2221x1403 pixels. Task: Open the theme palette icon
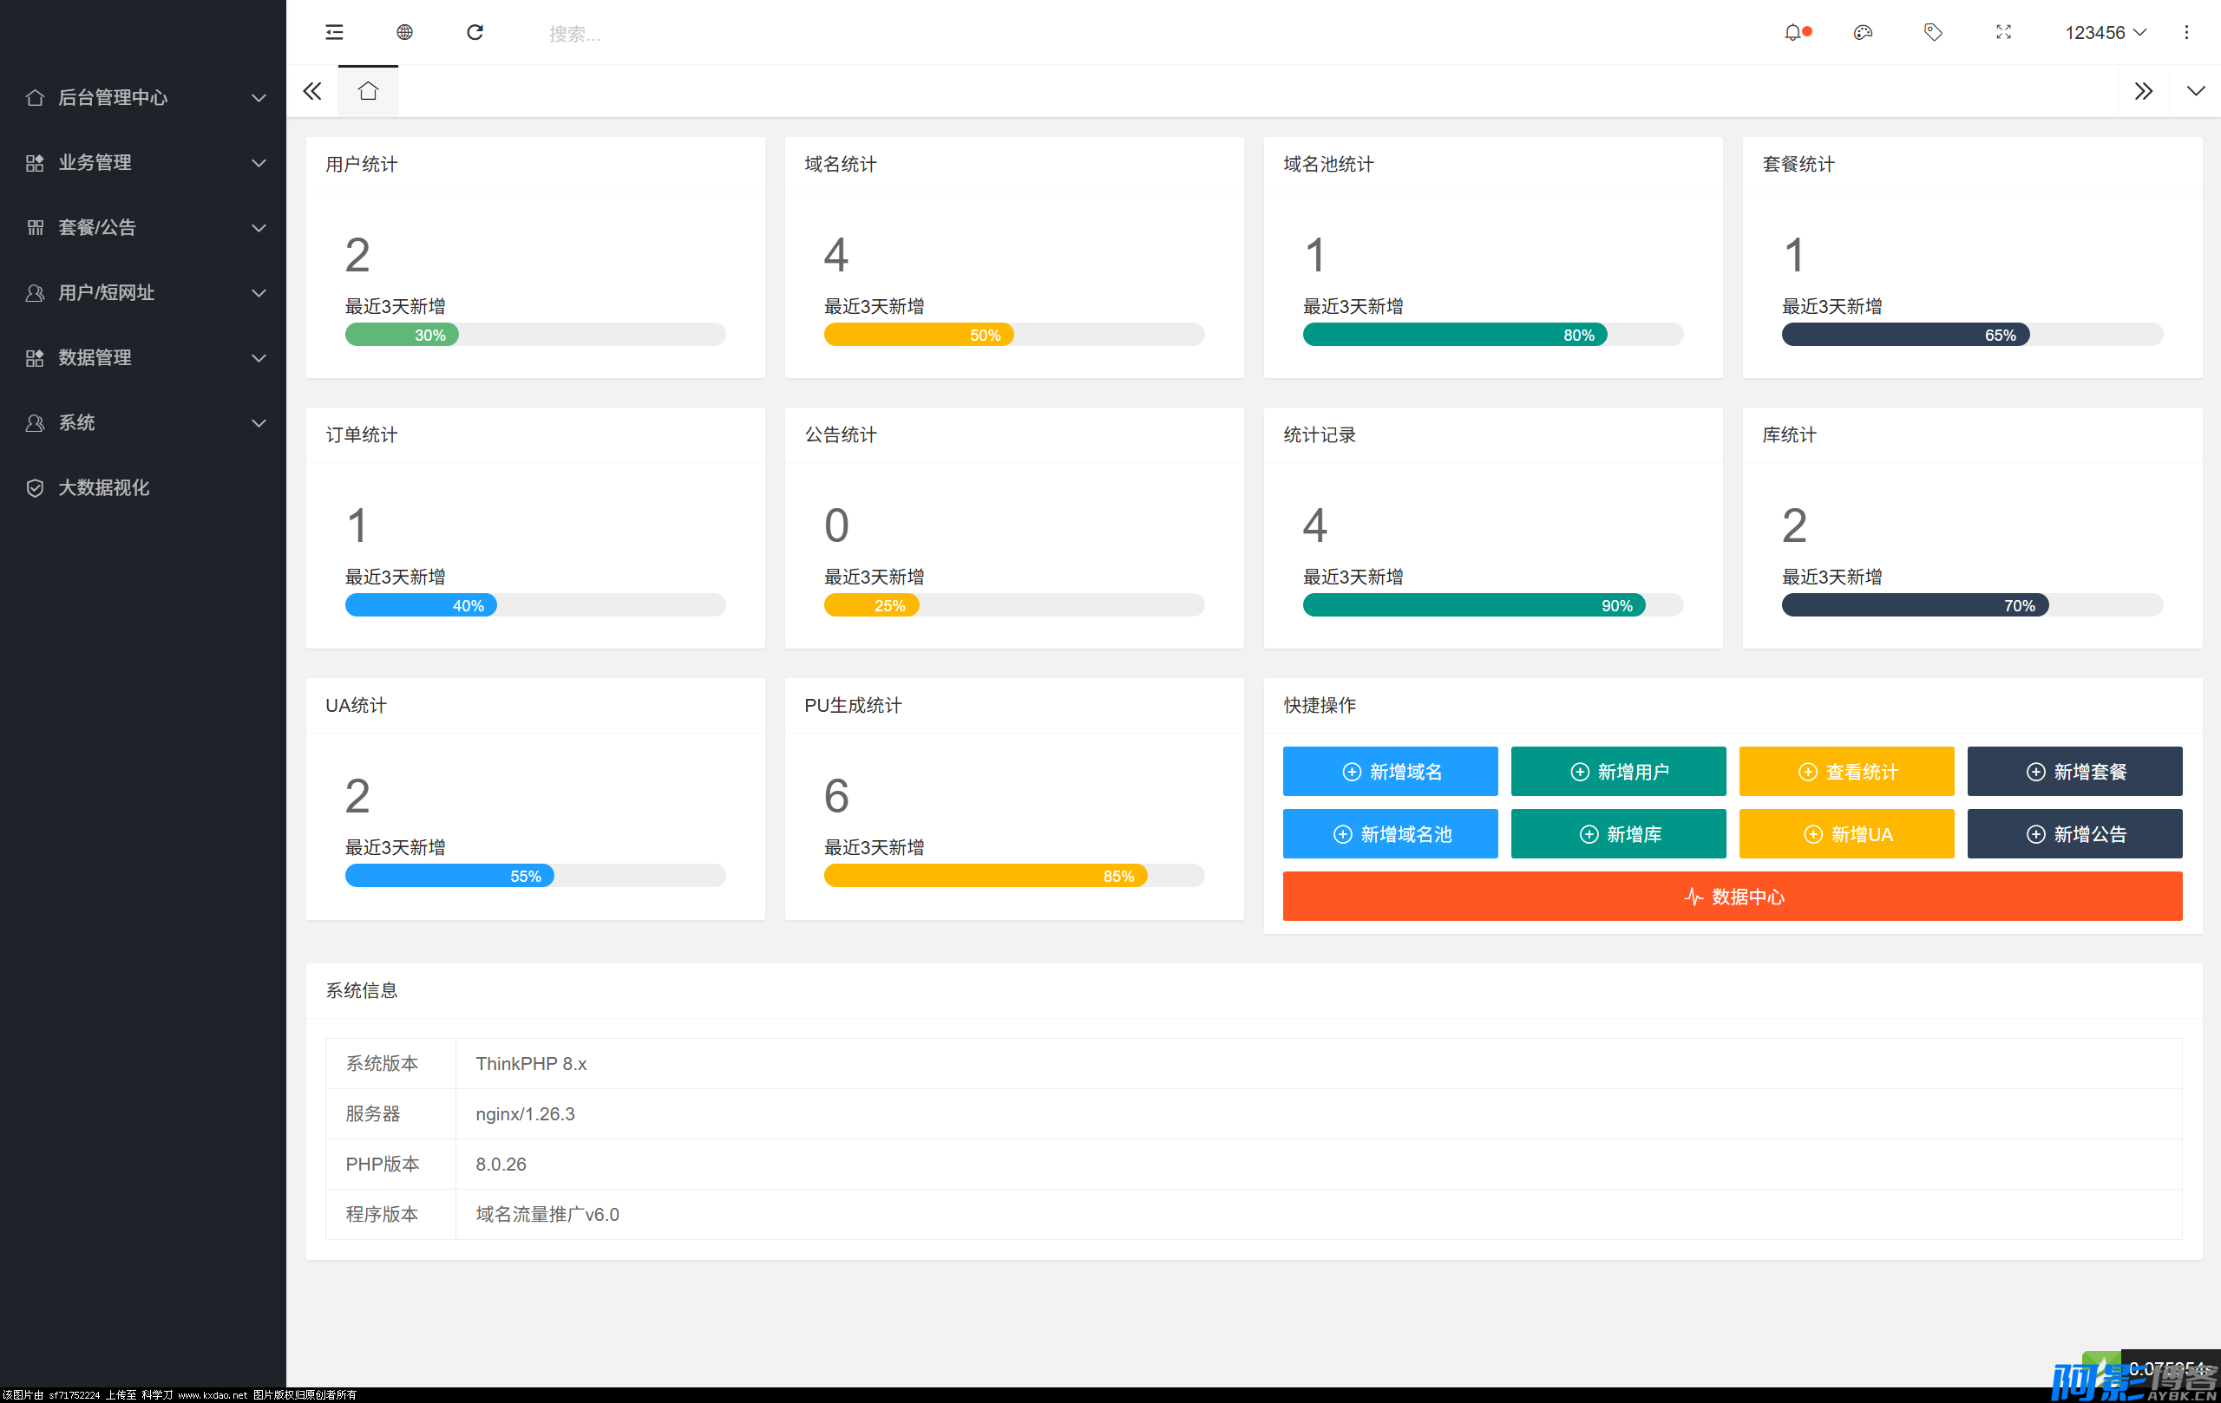pos(1862,32)
